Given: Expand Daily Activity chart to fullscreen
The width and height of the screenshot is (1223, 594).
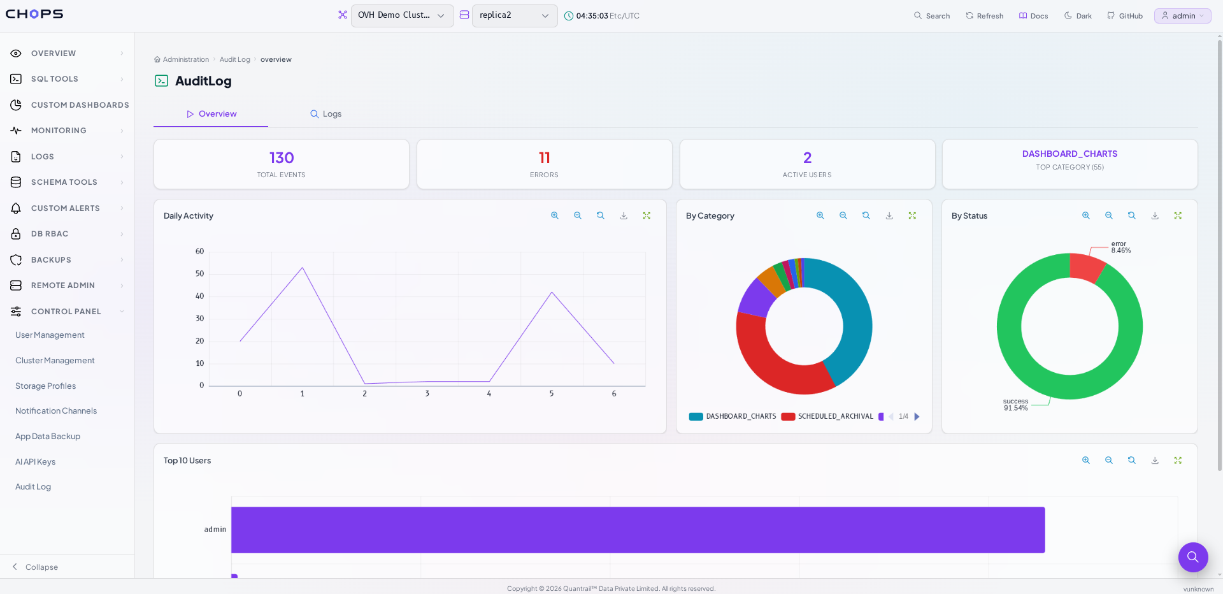Looking at the screenshot, I should [647, 216].
